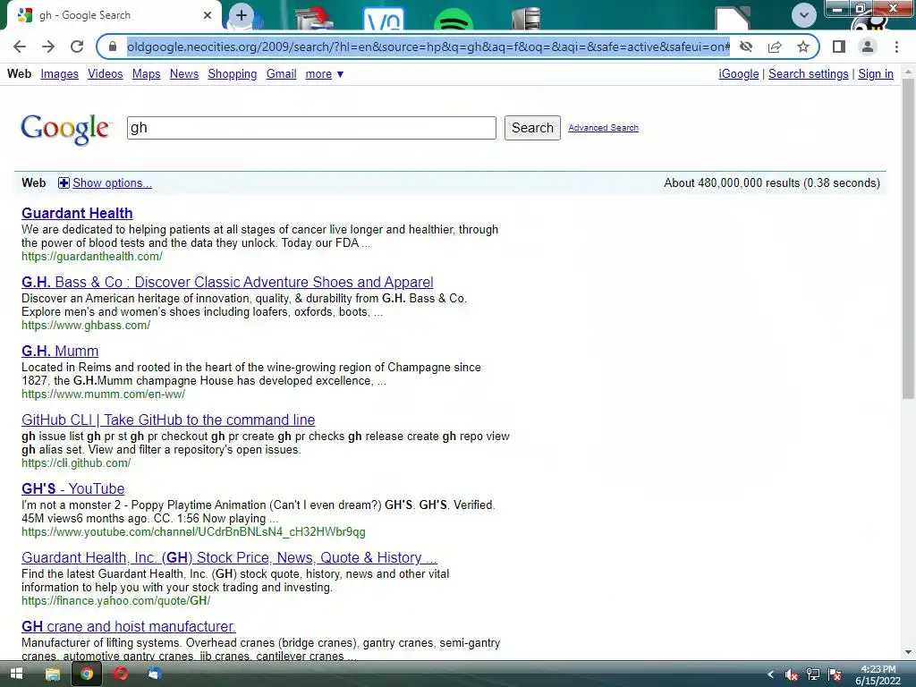Go forward using the browser forward arrow
Viewport: 916px width, 687px height.
48,47
